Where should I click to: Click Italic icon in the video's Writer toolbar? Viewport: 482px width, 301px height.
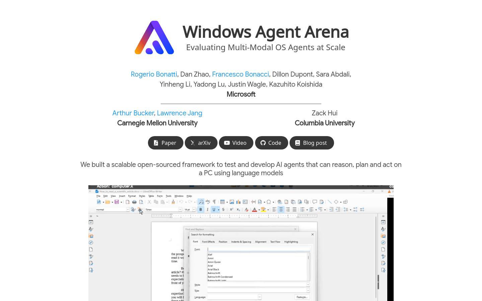[x=208, y=209]
